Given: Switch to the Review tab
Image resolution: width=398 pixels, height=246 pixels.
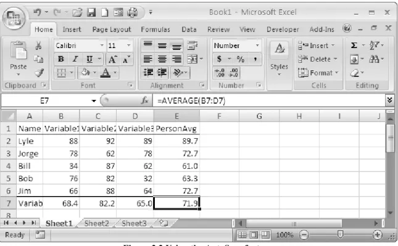Looking at the screenshot, I should 218,30.
